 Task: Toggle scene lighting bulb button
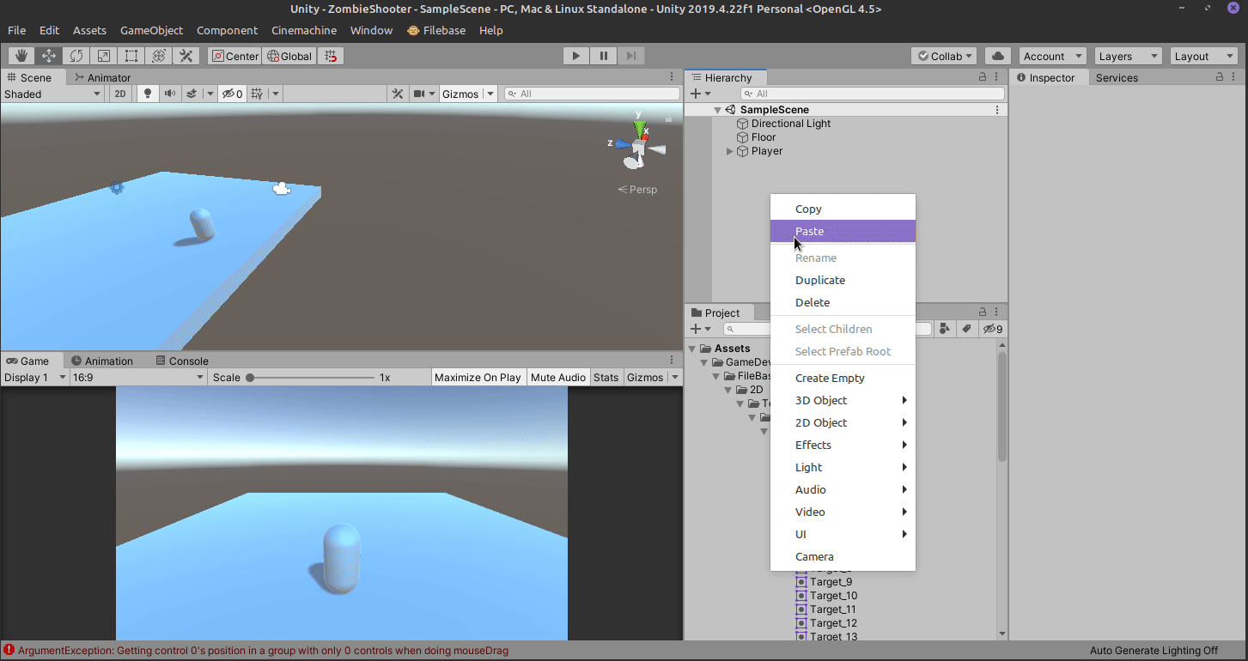148,94
